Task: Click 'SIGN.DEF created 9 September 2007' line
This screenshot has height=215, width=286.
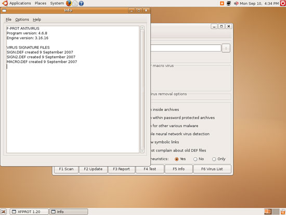Action: click(40, 52)
